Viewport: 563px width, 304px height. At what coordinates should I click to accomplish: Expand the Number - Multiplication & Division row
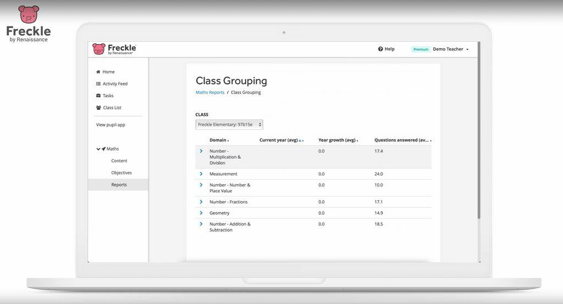[201, 151]
